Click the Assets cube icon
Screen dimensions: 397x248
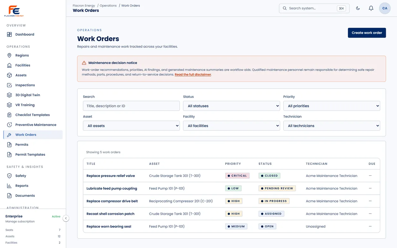click(x=9, y=75)
